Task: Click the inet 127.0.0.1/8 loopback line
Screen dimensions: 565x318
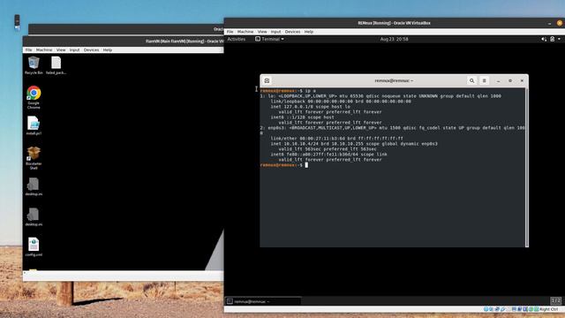Action: [310, 106]
